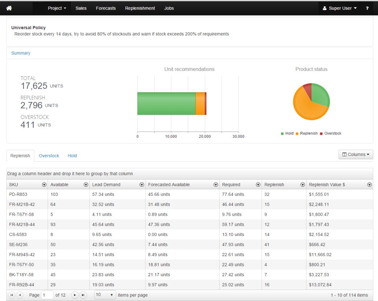The height and width of the screenshot is (301, 378).
Task: Expand the Super User account menu
Action: [x=339, y=8]
